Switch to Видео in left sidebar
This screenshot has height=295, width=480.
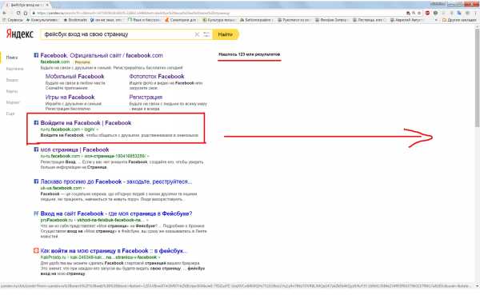click(x=12, y=80)
